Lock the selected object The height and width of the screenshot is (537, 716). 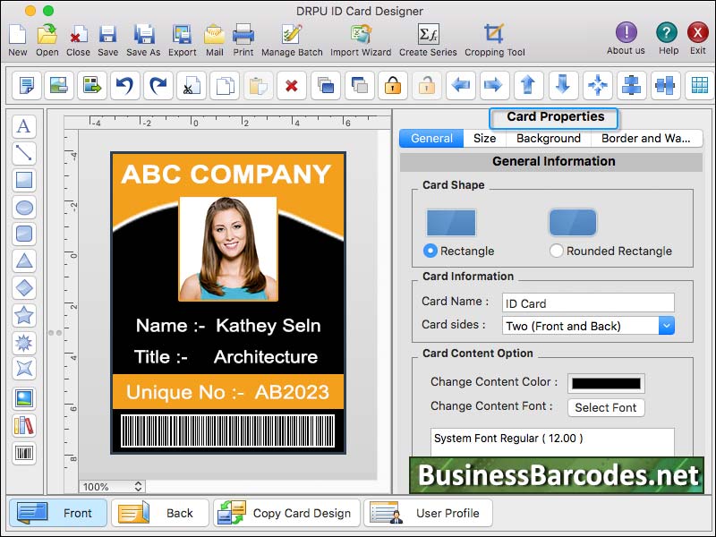(x=391, y=86)
